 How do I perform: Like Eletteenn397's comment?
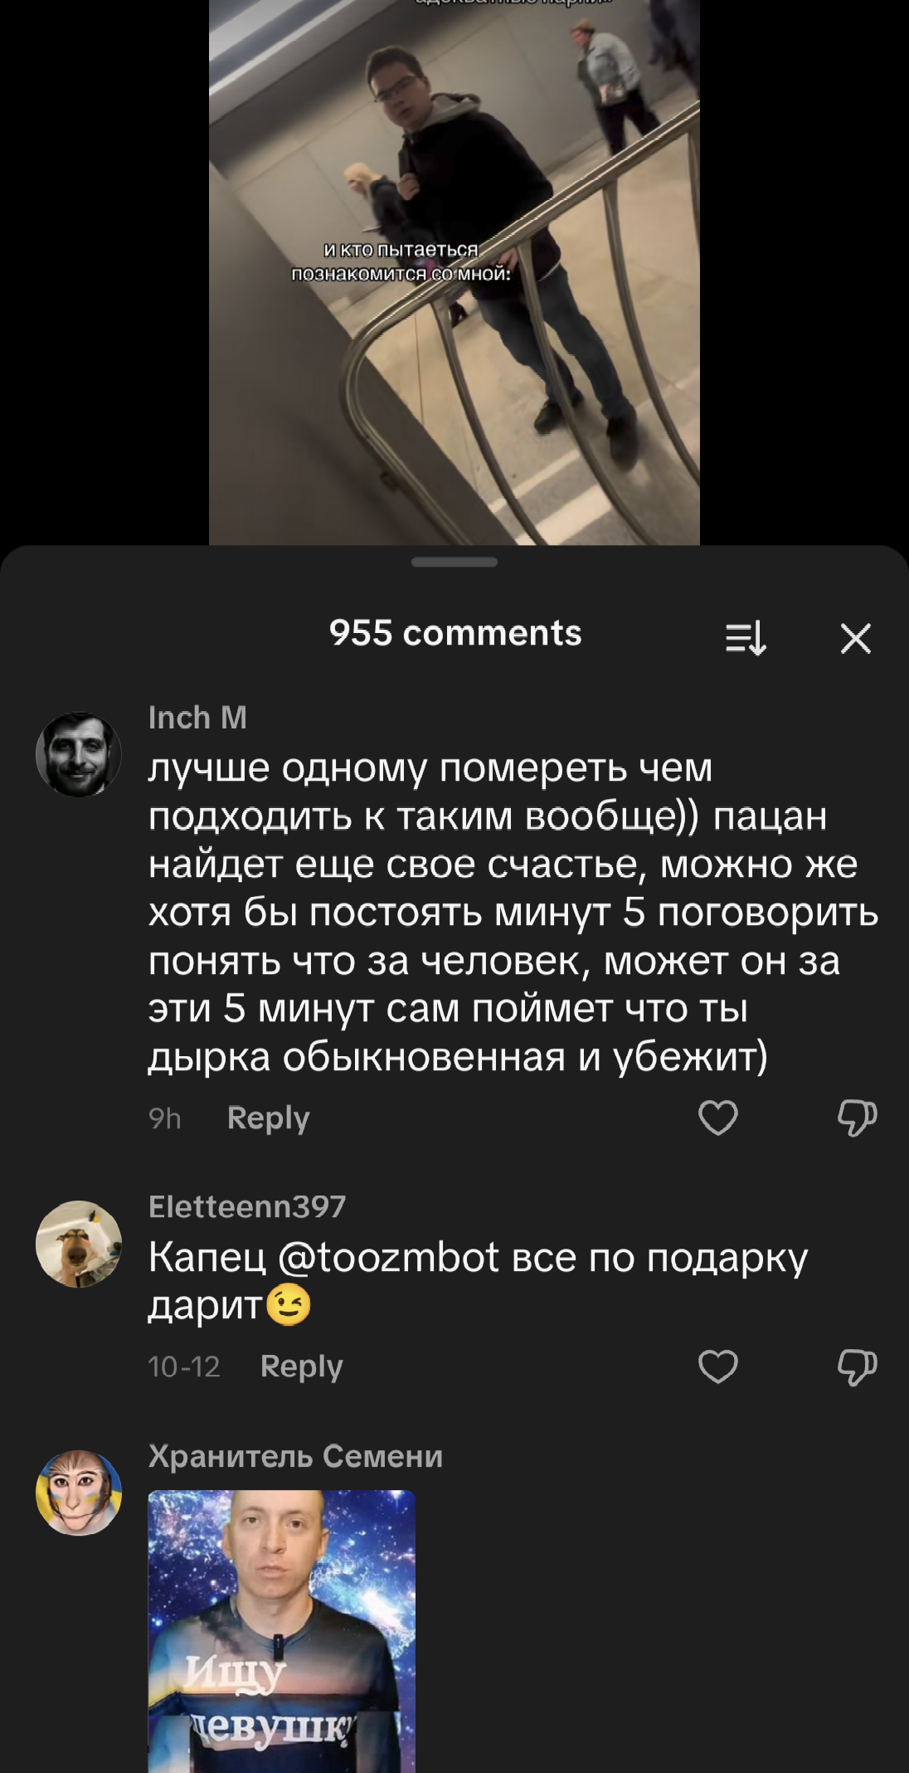pyautogui.click(x=718, y=1366)
